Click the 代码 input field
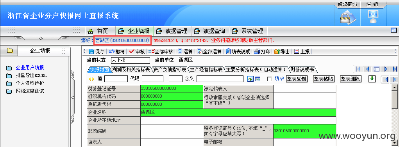Viewport: 399px width, 147px height. tap(153, 79)
